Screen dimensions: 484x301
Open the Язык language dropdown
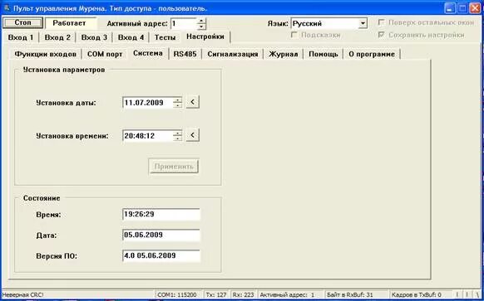point(363,23)
